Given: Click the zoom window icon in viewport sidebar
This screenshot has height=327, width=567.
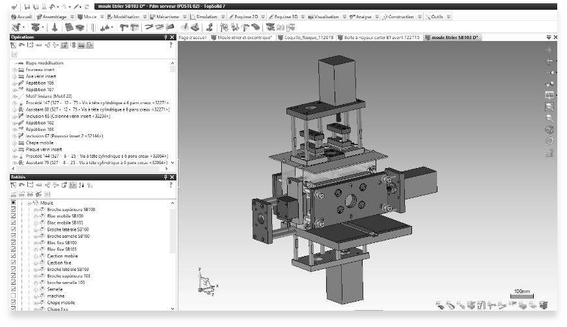Looking at the screenshot, I should [x=549, y=107].
